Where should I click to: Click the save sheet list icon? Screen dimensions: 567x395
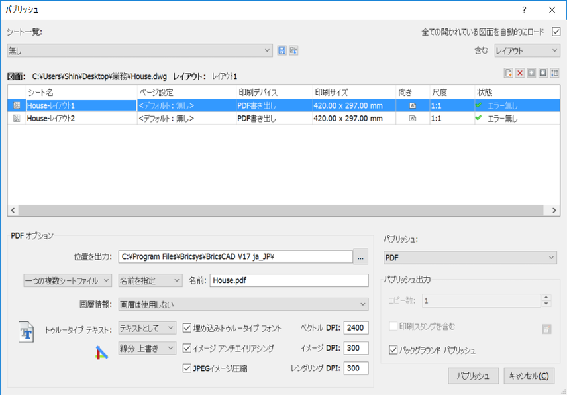(282, 50)
